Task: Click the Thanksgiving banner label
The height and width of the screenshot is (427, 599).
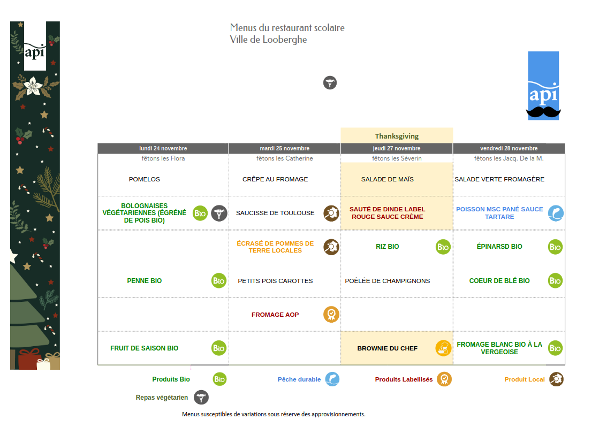Action: (397, 136)
